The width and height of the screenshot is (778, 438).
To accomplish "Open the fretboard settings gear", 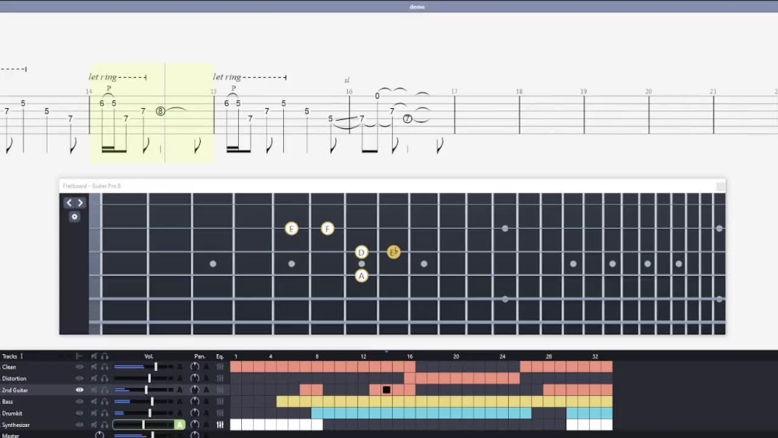I will [x=75, y=217].
